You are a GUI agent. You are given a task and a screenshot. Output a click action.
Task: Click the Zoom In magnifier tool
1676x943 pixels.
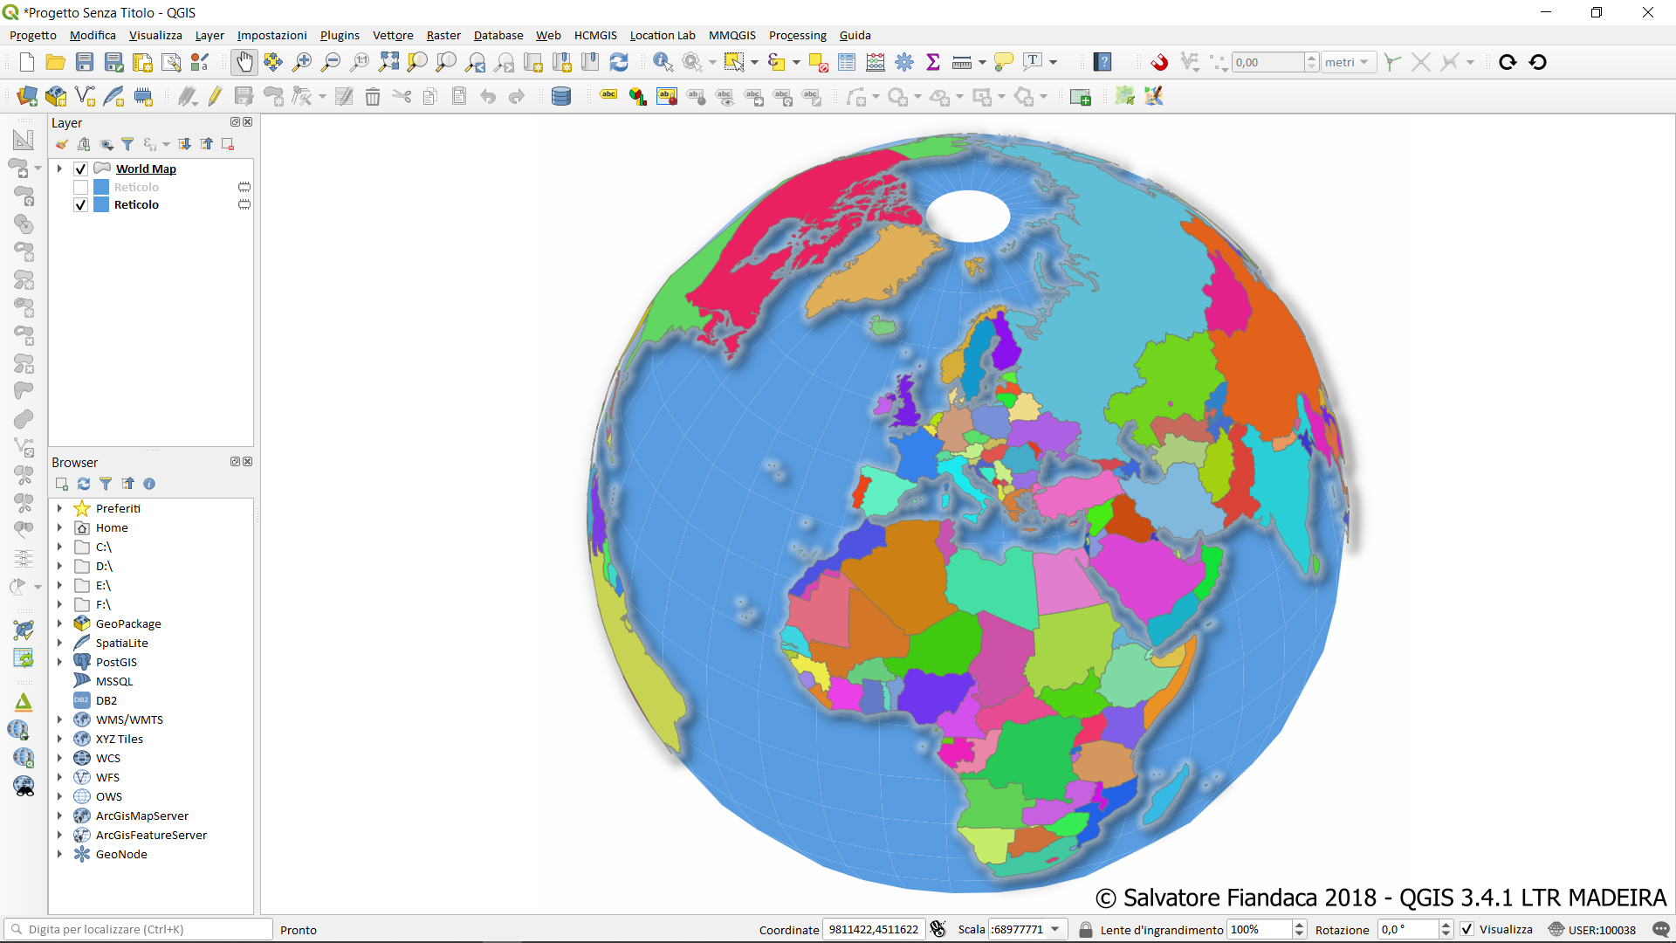point(302,62)
